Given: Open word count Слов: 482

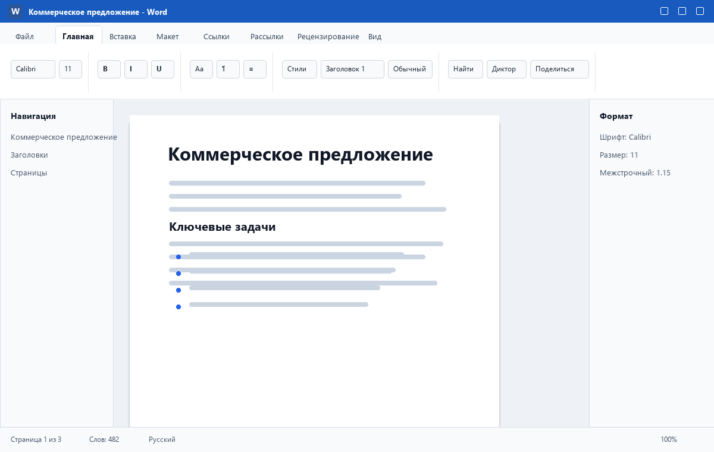Looking at the screenshot, I should [x=104, y=440].
